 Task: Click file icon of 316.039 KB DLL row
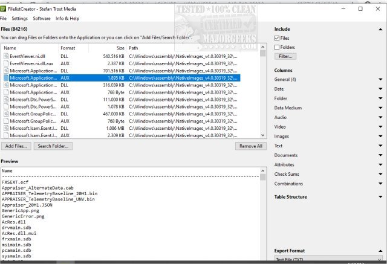point(6,85)
